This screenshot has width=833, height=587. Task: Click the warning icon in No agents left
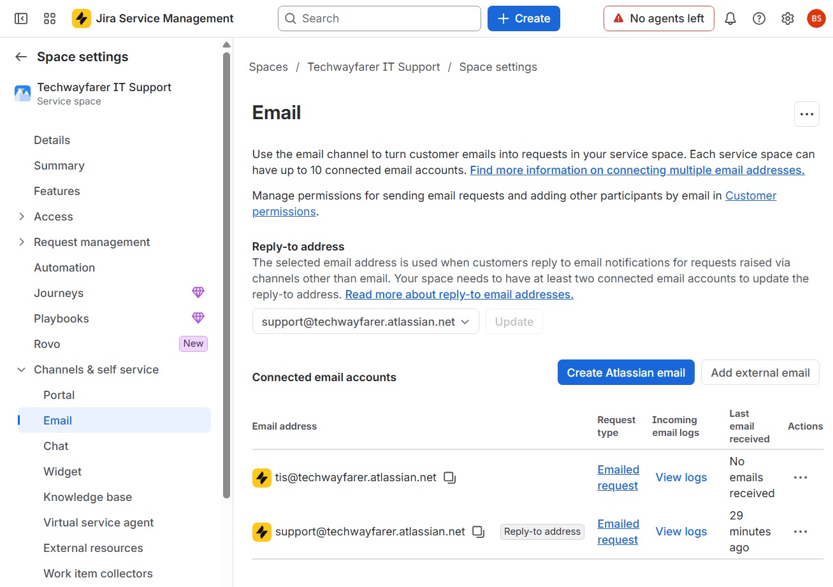[x=618, y=18]
